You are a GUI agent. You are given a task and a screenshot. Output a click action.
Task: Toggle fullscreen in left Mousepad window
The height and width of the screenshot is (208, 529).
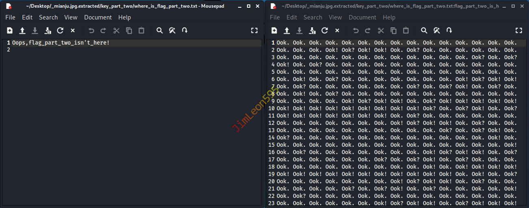(254, 30)
